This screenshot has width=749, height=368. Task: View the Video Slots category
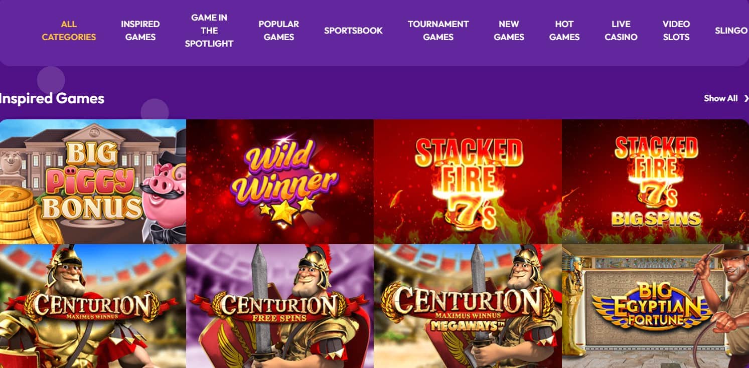(676, 31)
